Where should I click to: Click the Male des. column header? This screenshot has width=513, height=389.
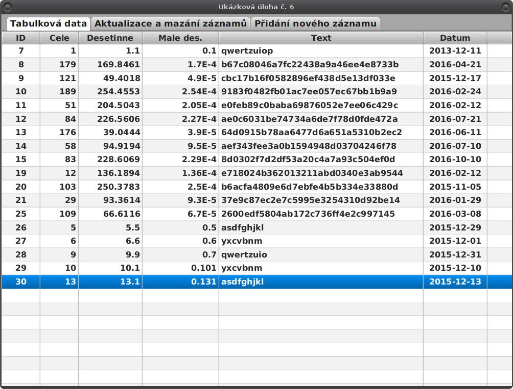[x=180, y=37]
